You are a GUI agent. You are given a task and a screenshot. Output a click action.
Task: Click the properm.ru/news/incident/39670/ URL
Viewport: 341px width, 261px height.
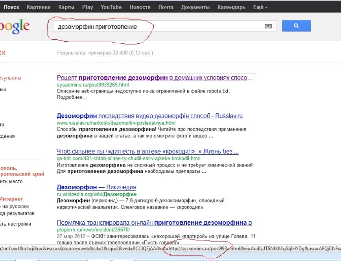coord(94,230)
